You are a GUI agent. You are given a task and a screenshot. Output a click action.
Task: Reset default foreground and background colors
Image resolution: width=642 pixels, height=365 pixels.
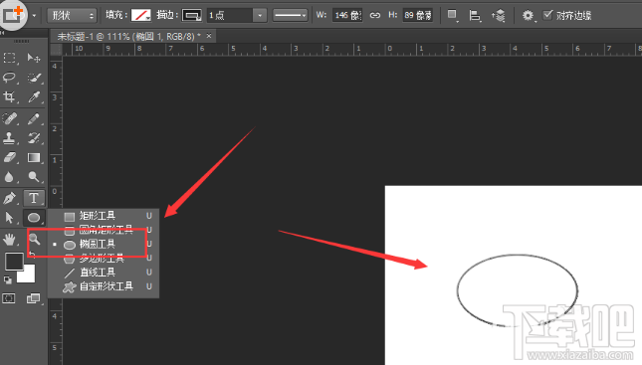pos(7,279)
